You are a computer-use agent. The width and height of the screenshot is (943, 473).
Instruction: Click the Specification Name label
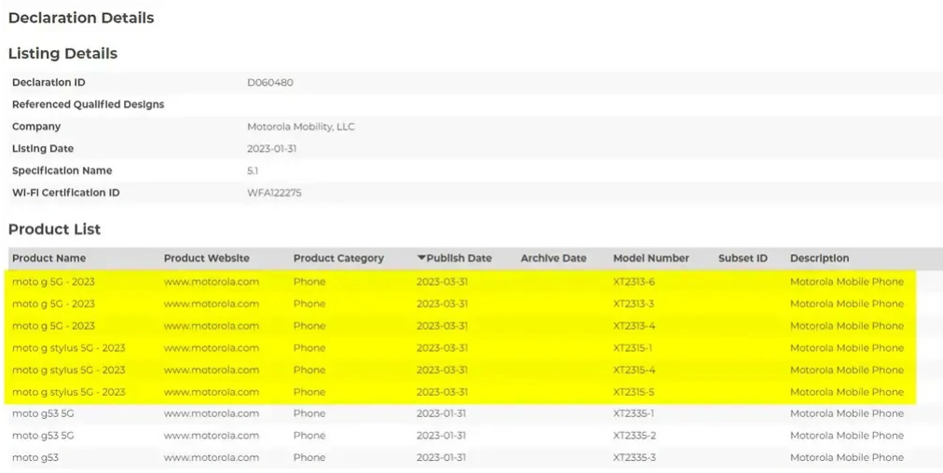(61, 170)
